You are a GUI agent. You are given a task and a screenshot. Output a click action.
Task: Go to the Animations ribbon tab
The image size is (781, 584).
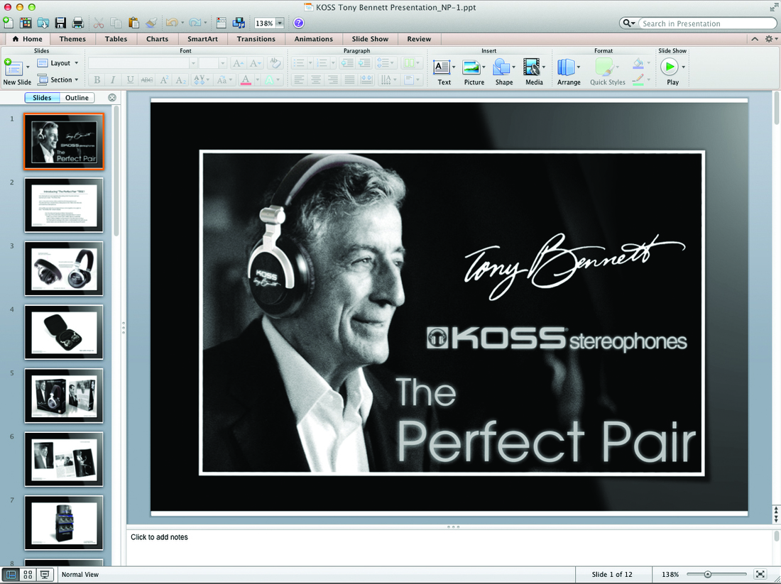pyautogui.click(x=313, y=39)
